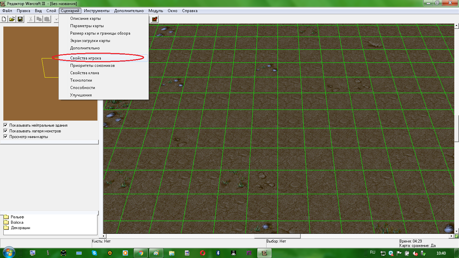Click the vertical scrollbar down arrow
459x258 pixels.
[x=457, y=231]
